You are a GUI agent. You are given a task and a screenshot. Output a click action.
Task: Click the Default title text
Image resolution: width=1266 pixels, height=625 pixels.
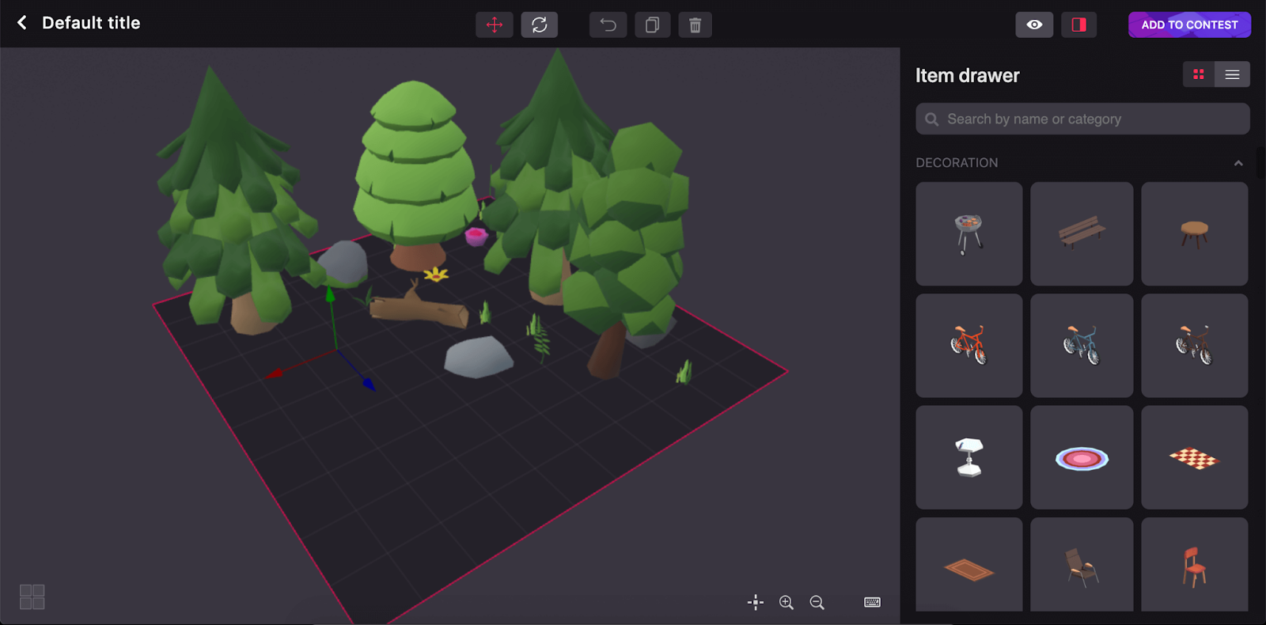(91, 23)
